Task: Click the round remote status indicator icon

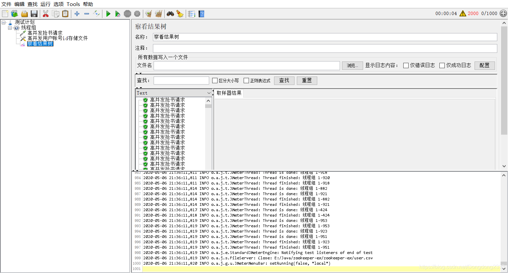Action: [503, 13]
